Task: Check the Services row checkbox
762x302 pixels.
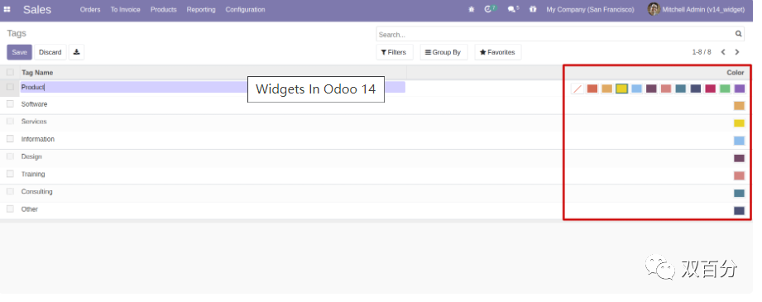Action: tap(10, 122)
